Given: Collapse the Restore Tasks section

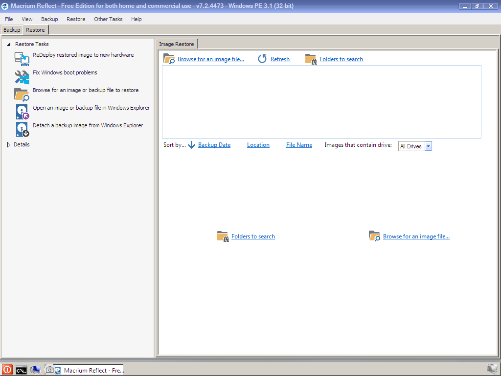Looking at the screenshot, I should pyautogui.click(x=9, y=44).
